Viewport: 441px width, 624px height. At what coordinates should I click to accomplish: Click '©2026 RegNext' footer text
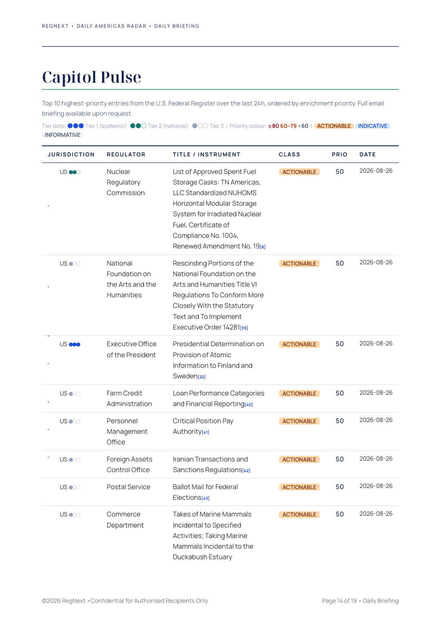pyautogui.click(x=64, y=601)
